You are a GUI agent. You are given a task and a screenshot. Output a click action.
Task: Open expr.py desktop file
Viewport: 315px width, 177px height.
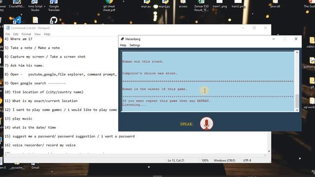tap(146, 4)
